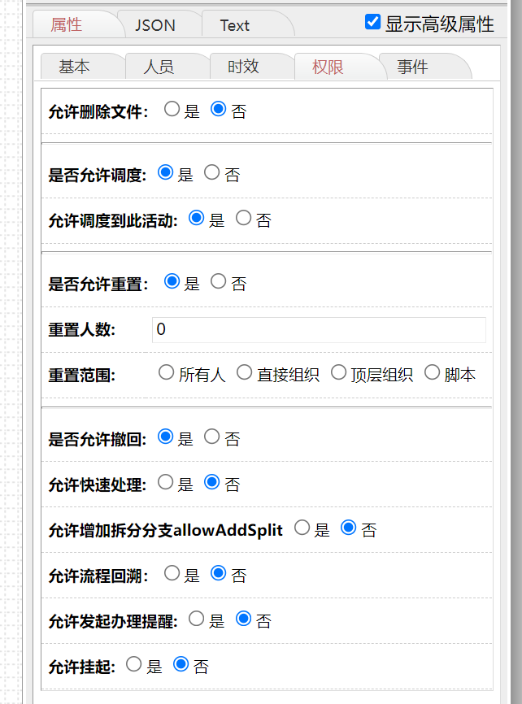Enable 允许挂起 with 是 option
This screenshot has width=522, height=704.
point(134,664)
